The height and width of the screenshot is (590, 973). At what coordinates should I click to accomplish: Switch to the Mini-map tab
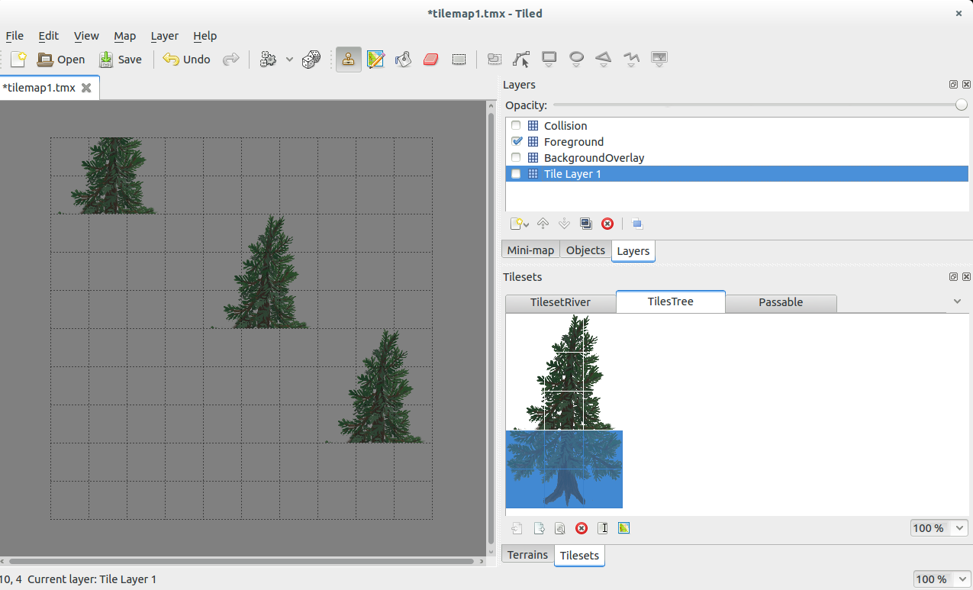(530, 250)
